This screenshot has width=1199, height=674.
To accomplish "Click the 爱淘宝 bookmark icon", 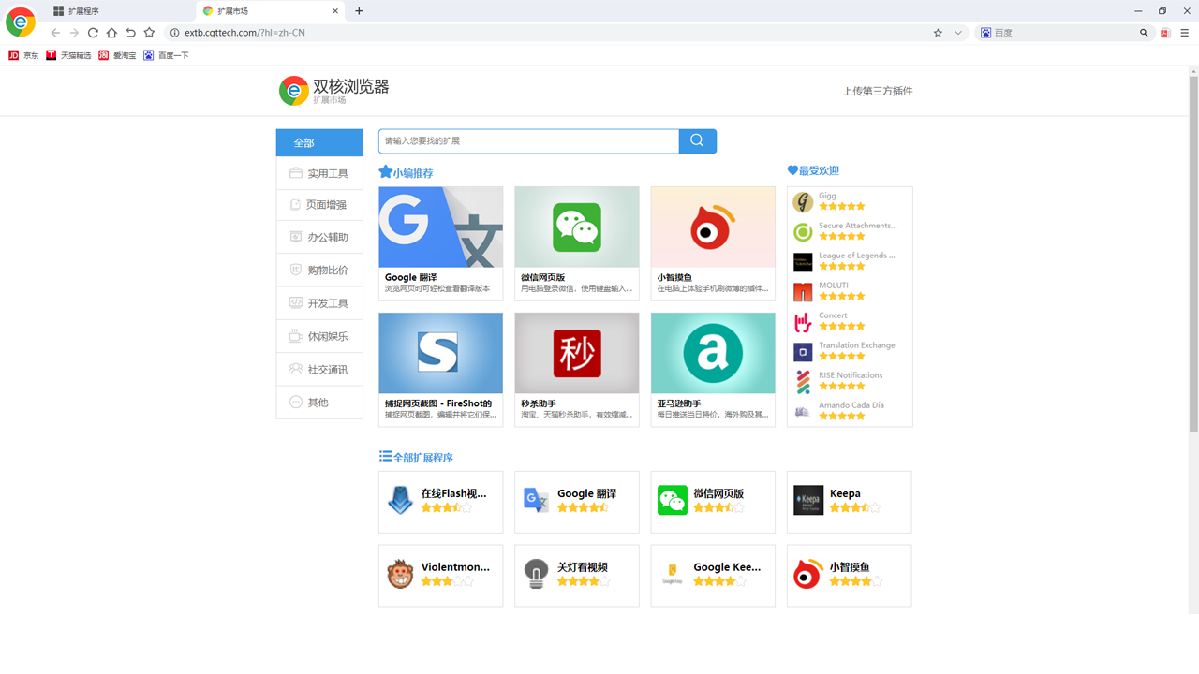I will [x=103, y=54].
